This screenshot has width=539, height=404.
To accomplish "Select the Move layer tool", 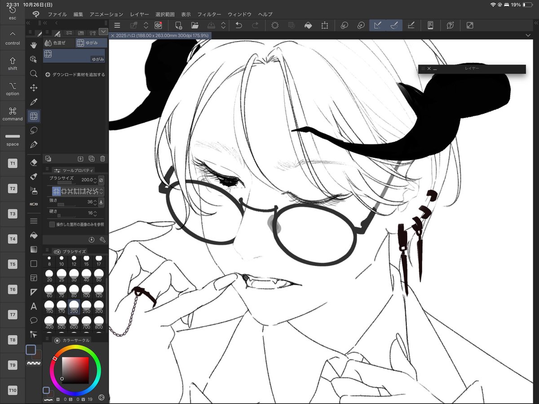I will click(x=34, y=88).
